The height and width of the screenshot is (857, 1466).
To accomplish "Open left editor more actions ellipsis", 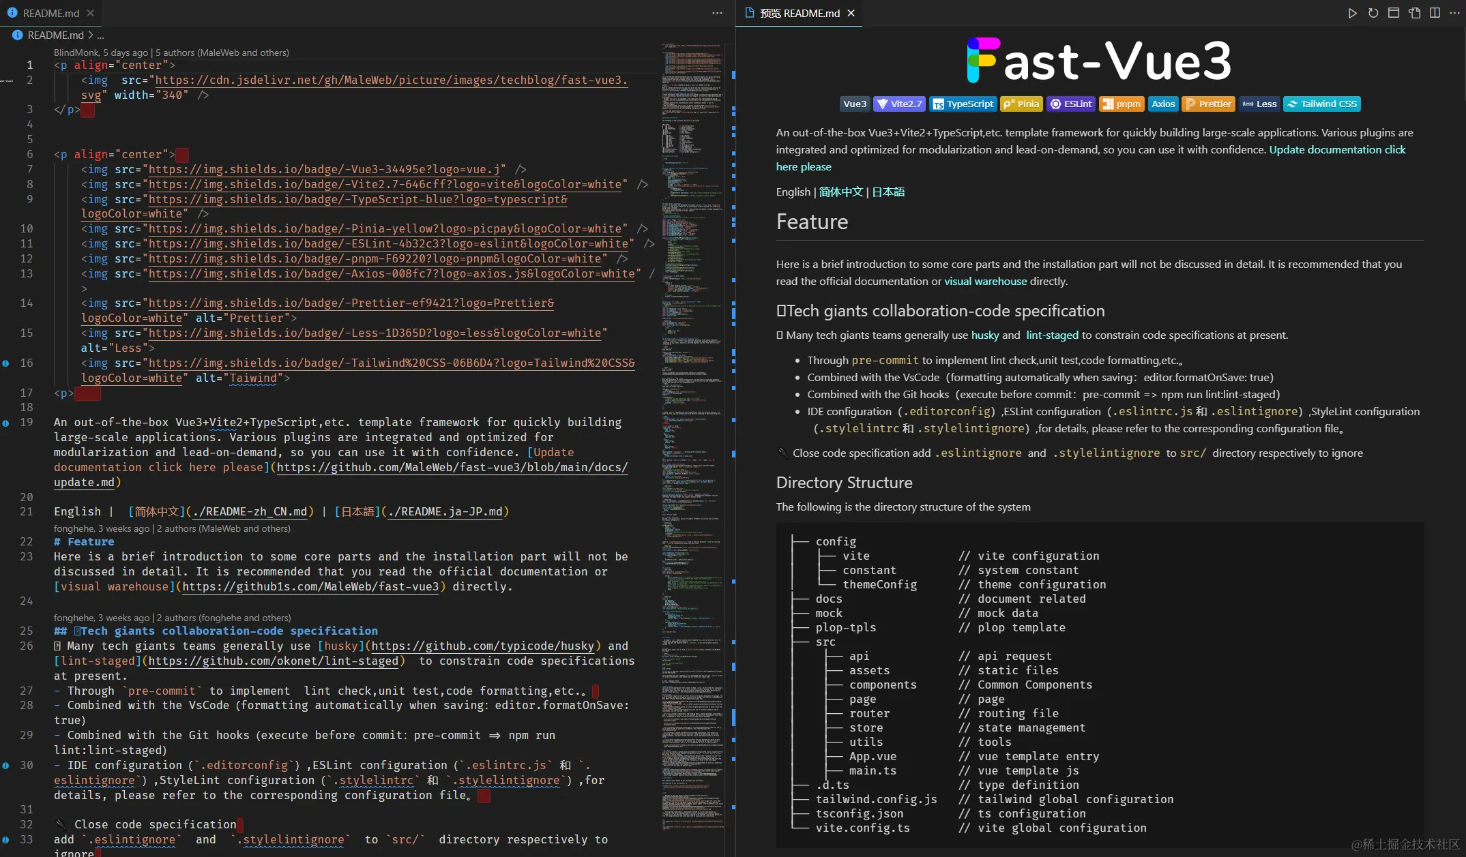I will pos(717,13).
